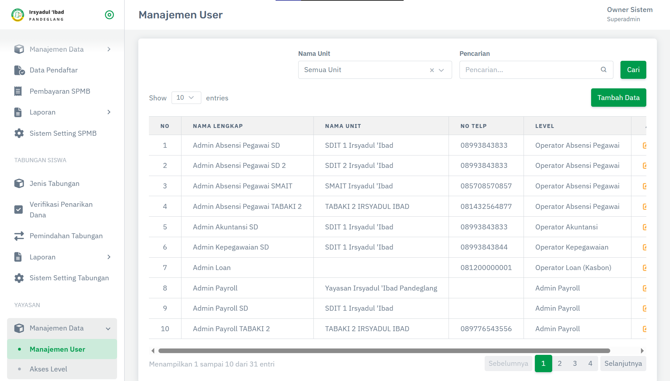Click Selanjutnya pagination button
This screenshot has width=670, height=381.
[x=623, y=363]
